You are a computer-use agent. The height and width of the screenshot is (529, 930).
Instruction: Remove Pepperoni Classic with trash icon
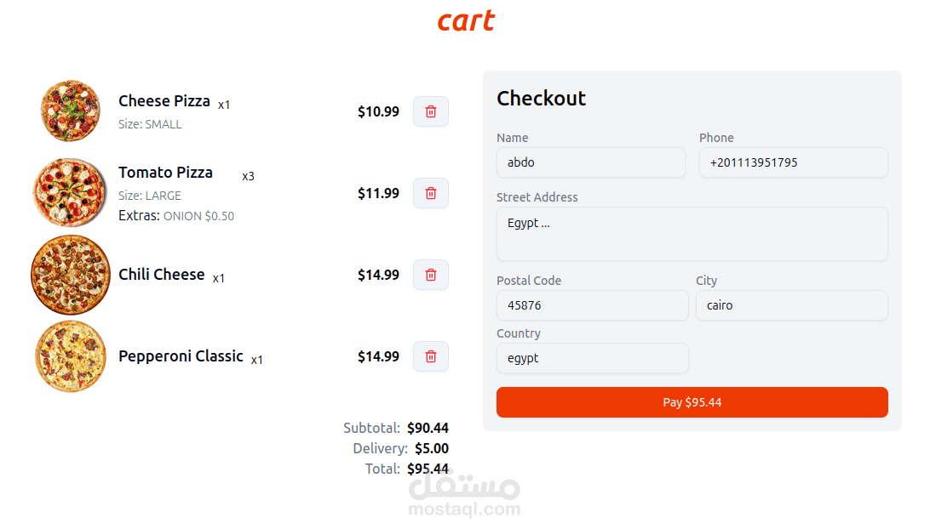point(431,356)
